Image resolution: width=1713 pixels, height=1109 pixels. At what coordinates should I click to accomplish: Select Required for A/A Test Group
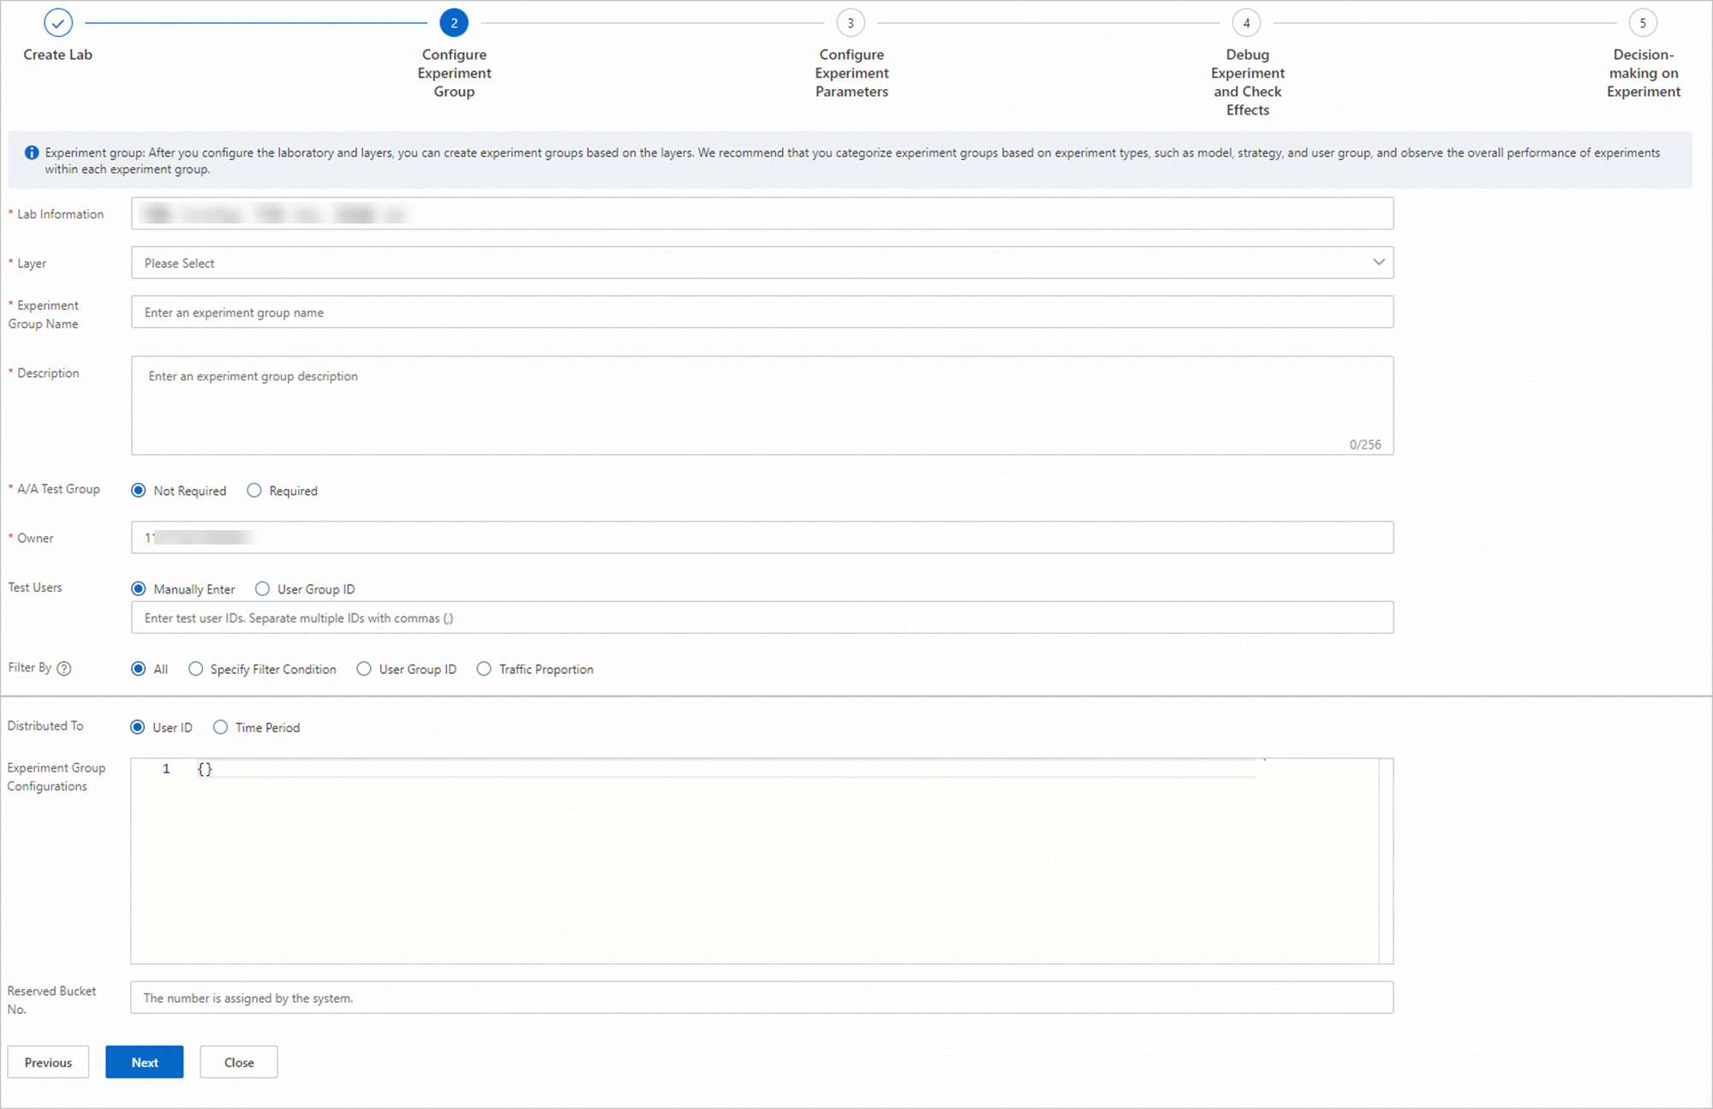click(x=254, y=491)
